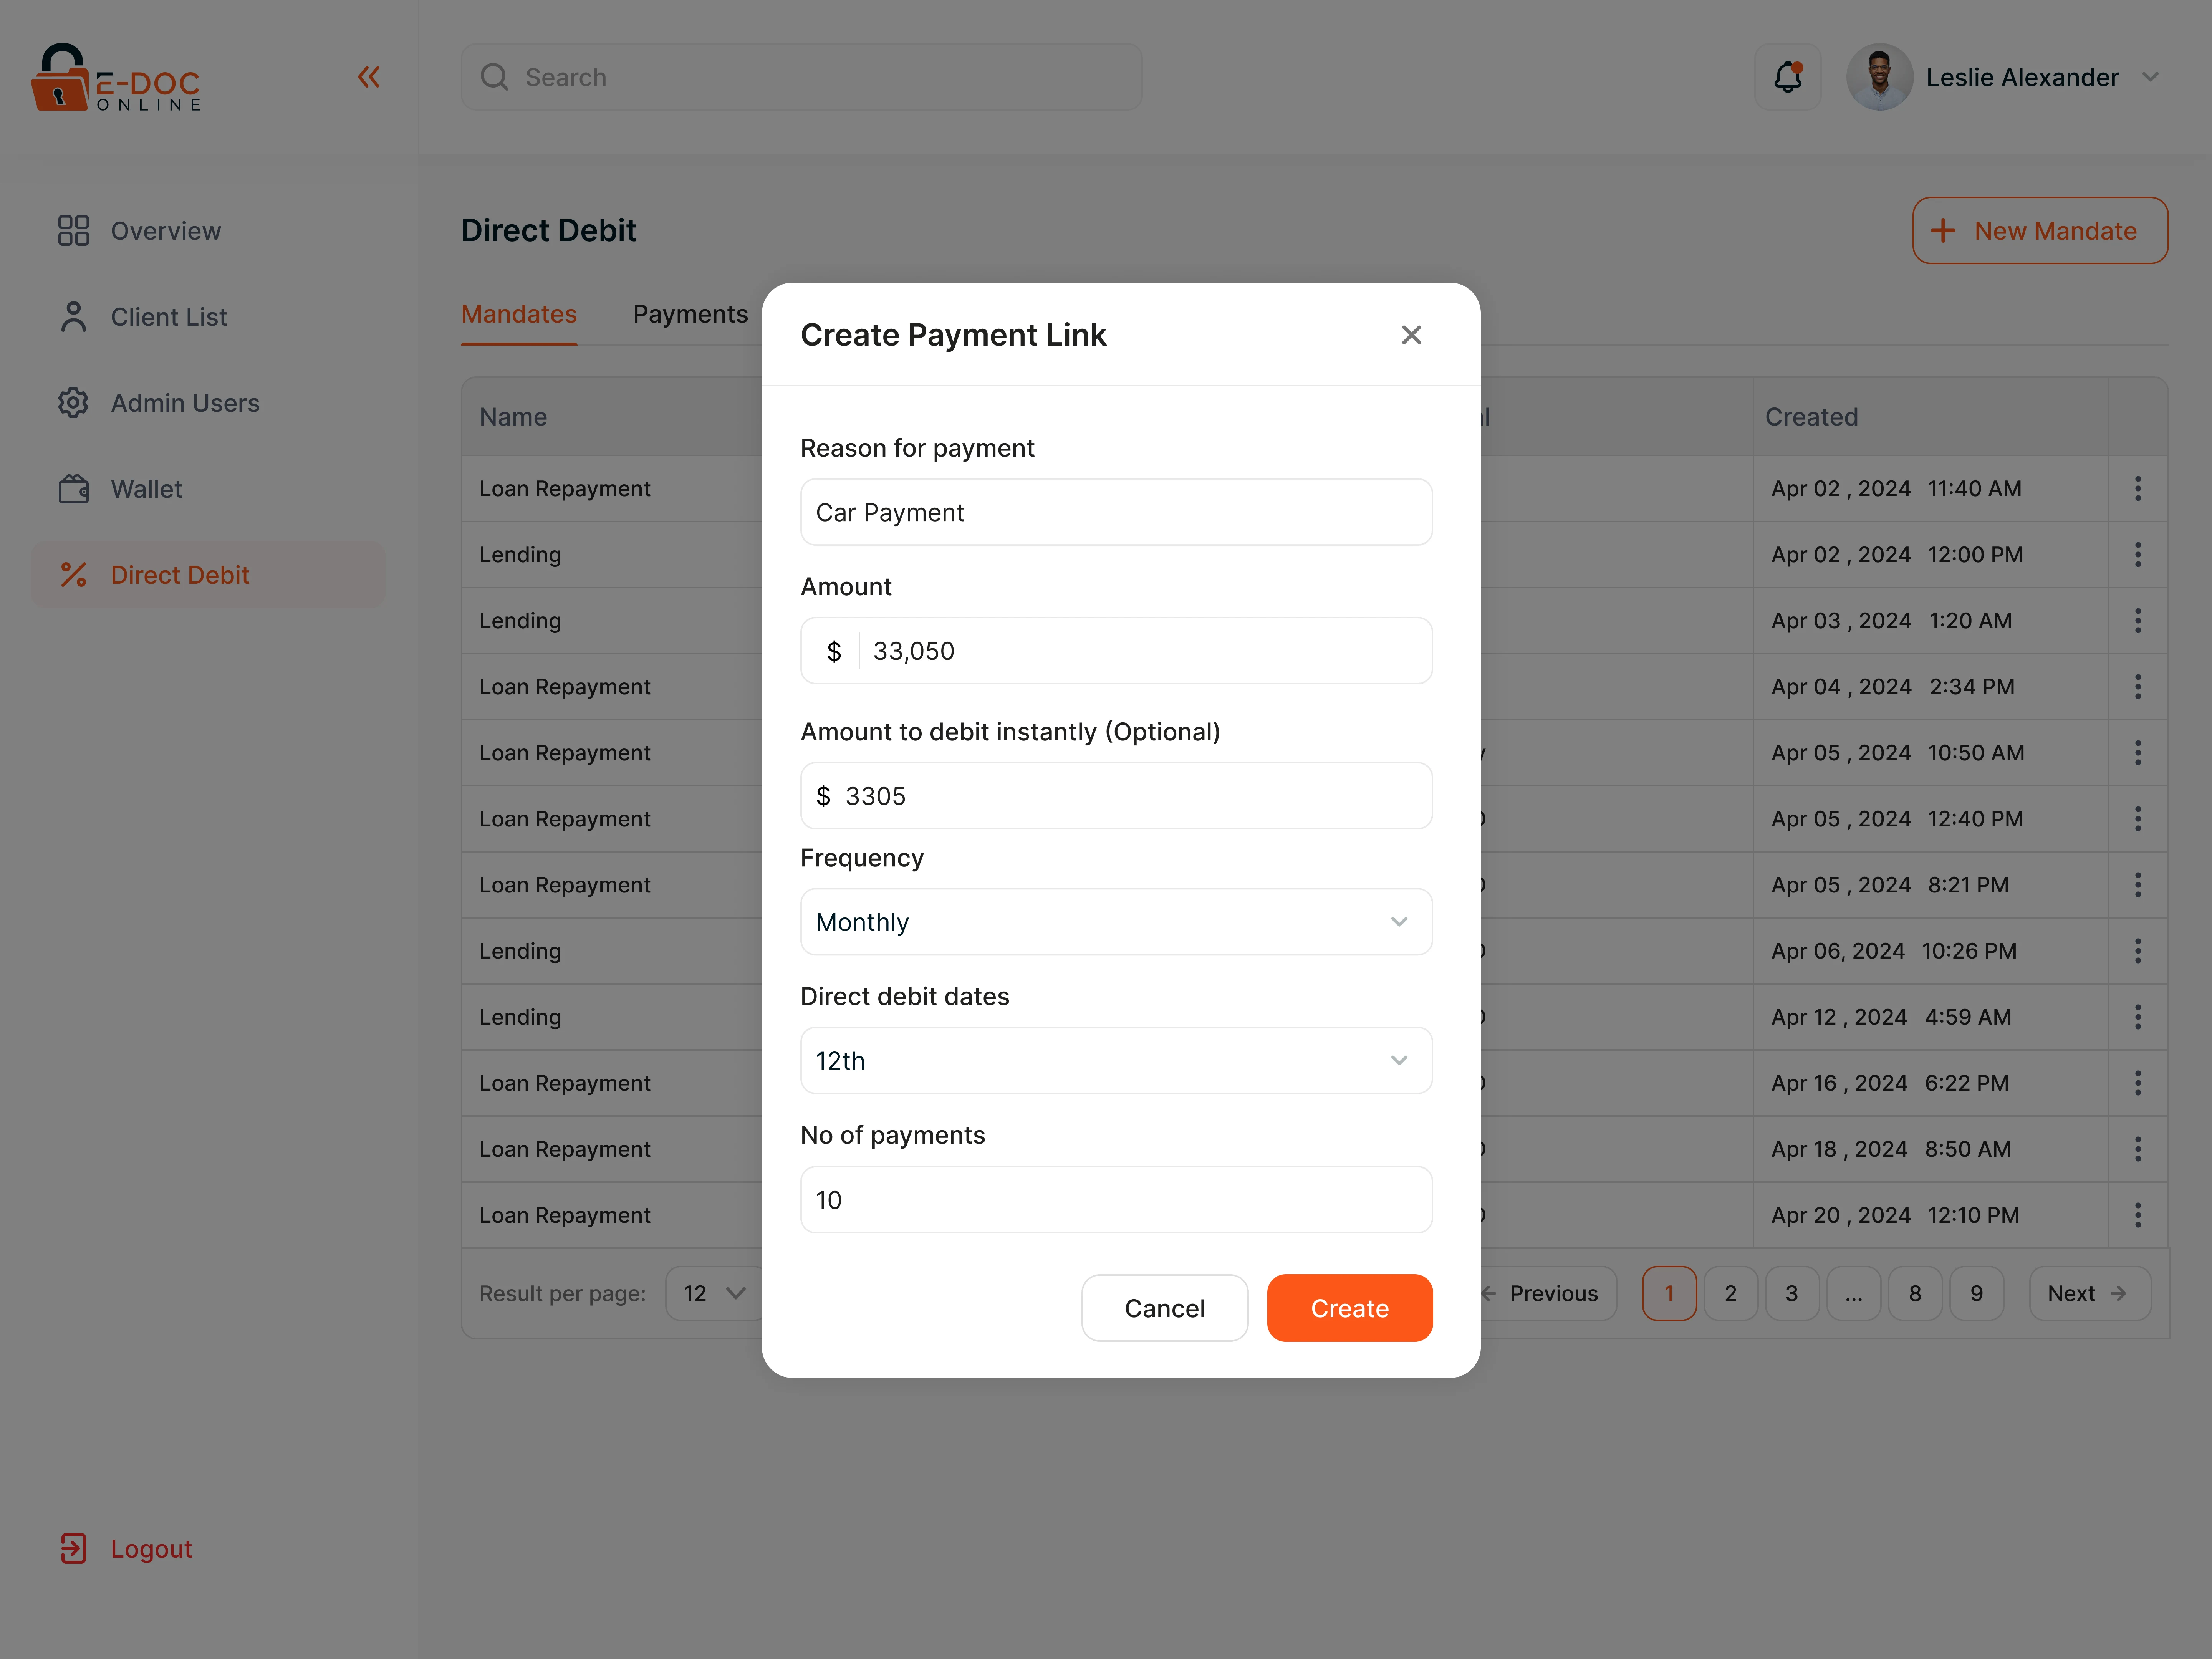This screenshot has width=2212, height=1659.
Task: Open row menu for Apr 04, 2024 2:34 PM
Action: pyautogui.click(x=2138, y=687)
